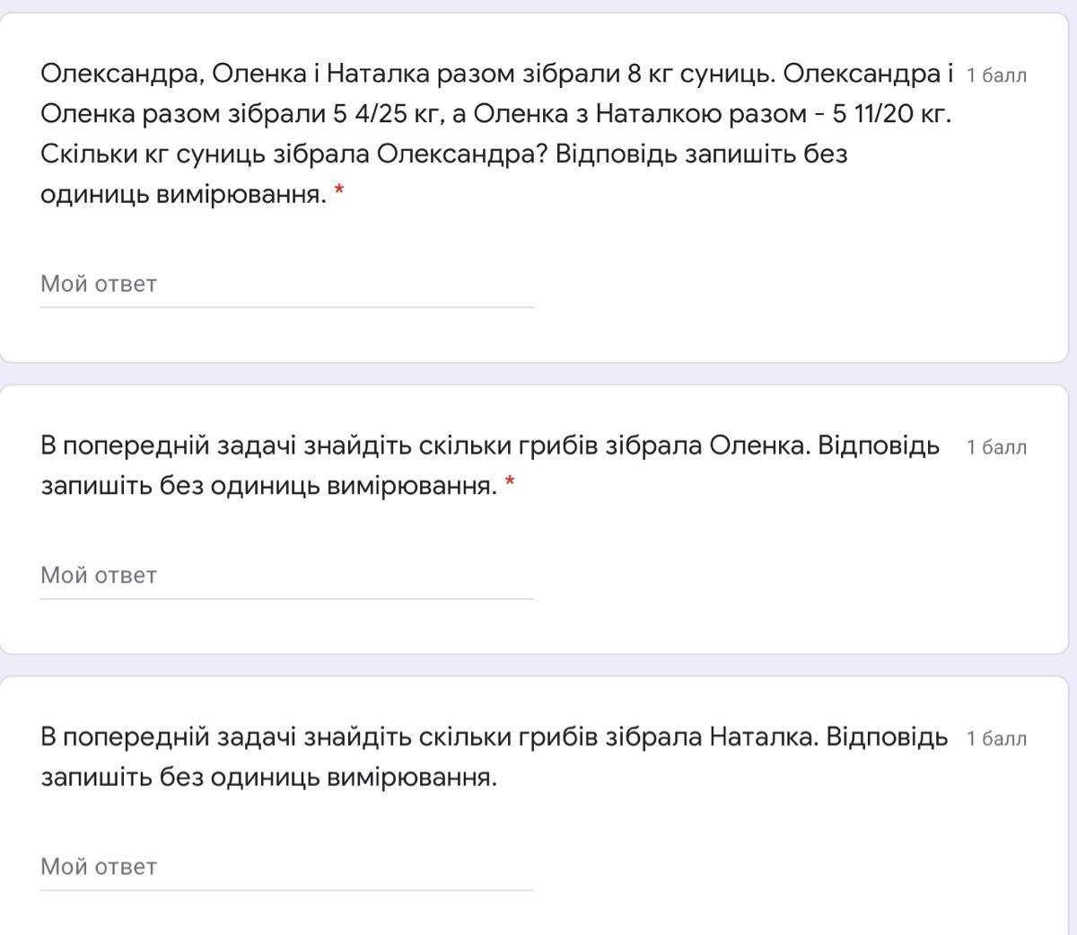Click the word "Оленка." in the second question

[759, 445]
